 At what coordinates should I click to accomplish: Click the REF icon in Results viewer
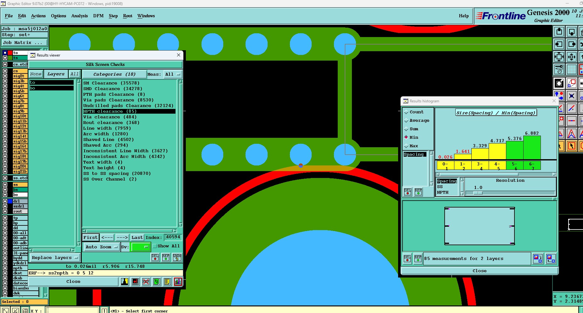coord(166,257)
